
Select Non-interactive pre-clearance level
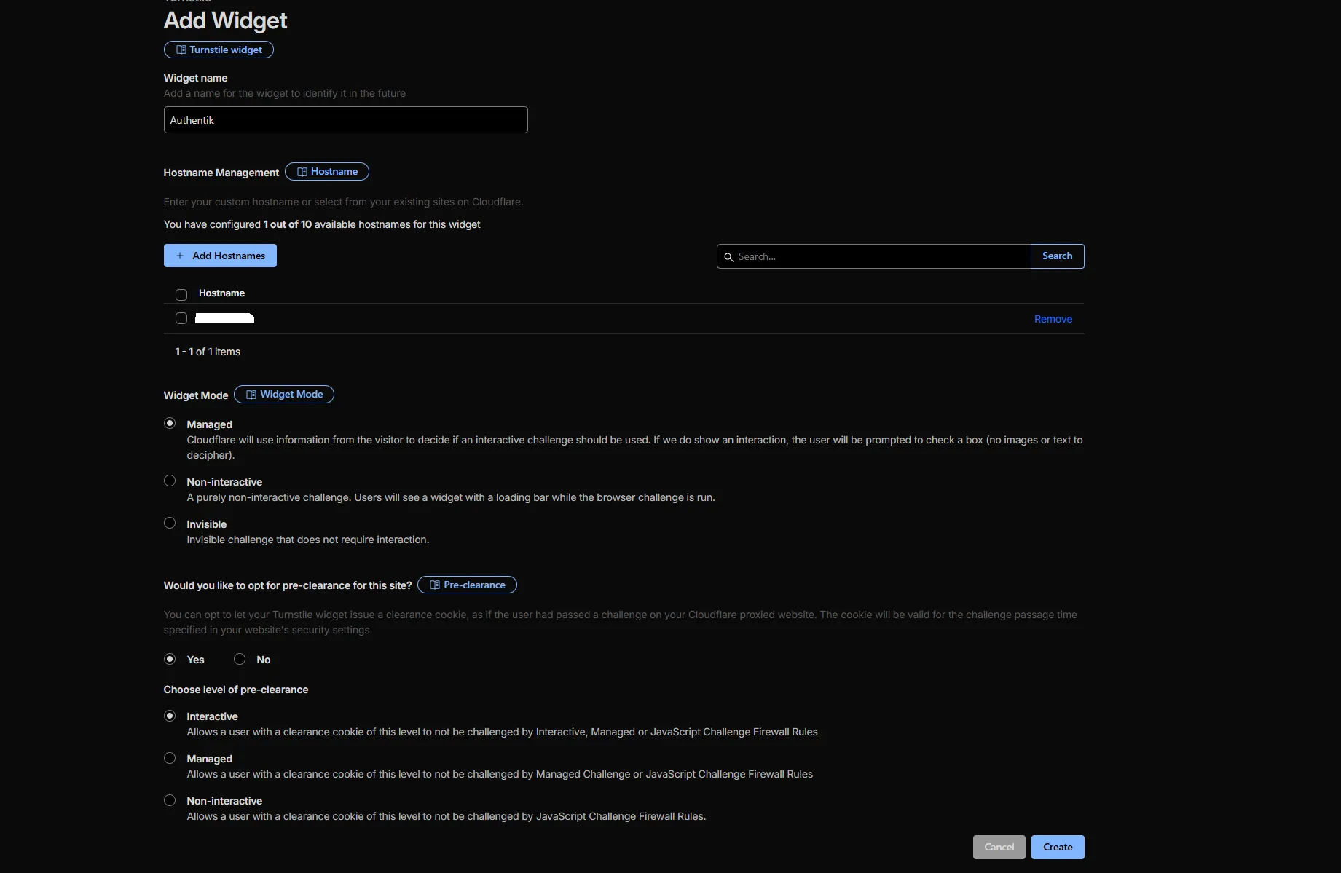170,801
